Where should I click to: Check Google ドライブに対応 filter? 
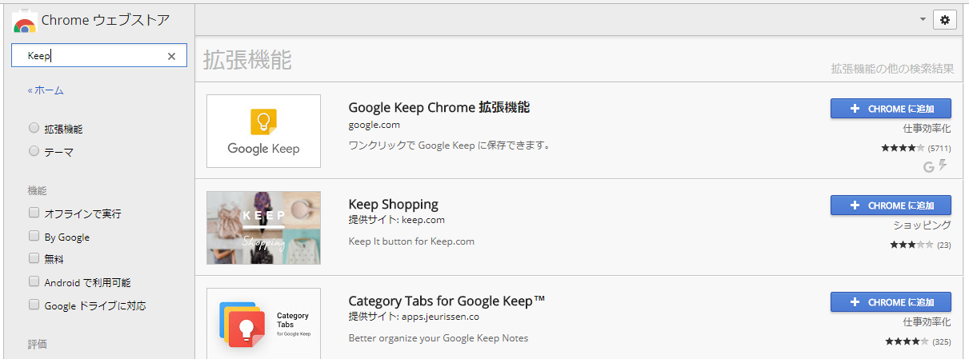click(34, 305)
